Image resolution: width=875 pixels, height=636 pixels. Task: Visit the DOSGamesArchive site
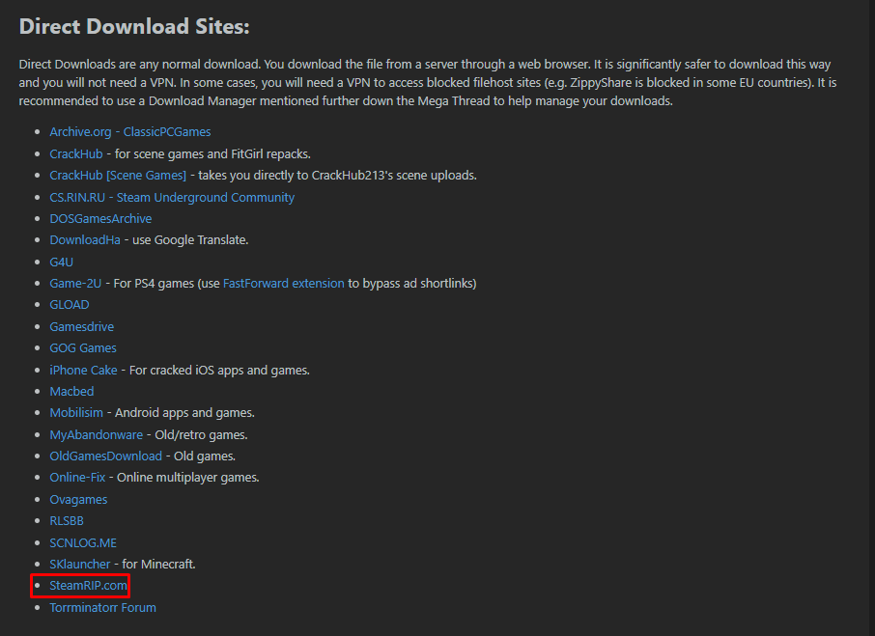(x=100, y=218)
